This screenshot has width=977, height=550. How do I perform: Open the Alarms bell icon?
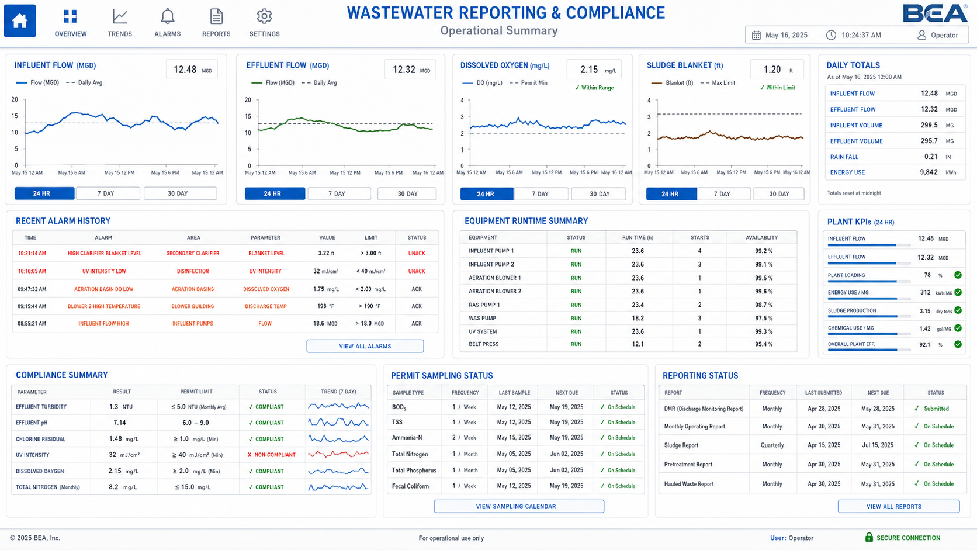(168, 16)
